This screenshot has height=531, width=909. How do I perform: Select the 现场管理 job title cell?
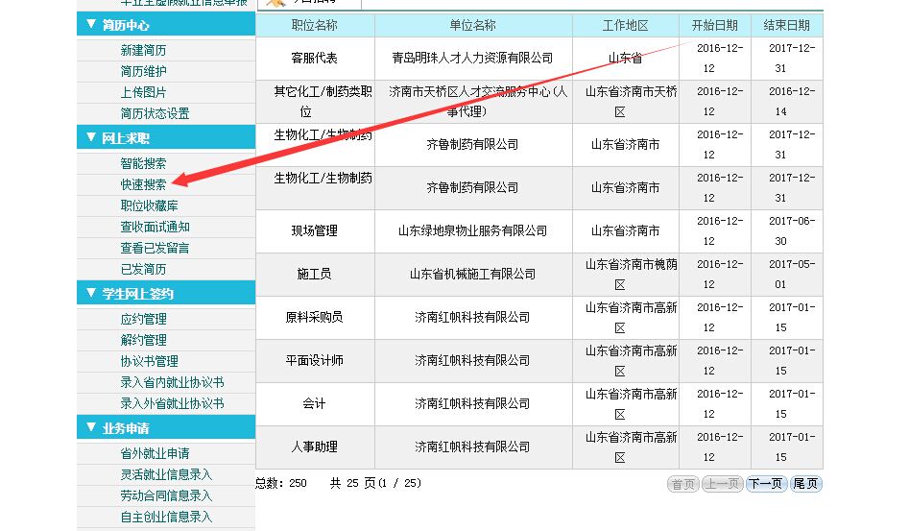click(315, 230)
